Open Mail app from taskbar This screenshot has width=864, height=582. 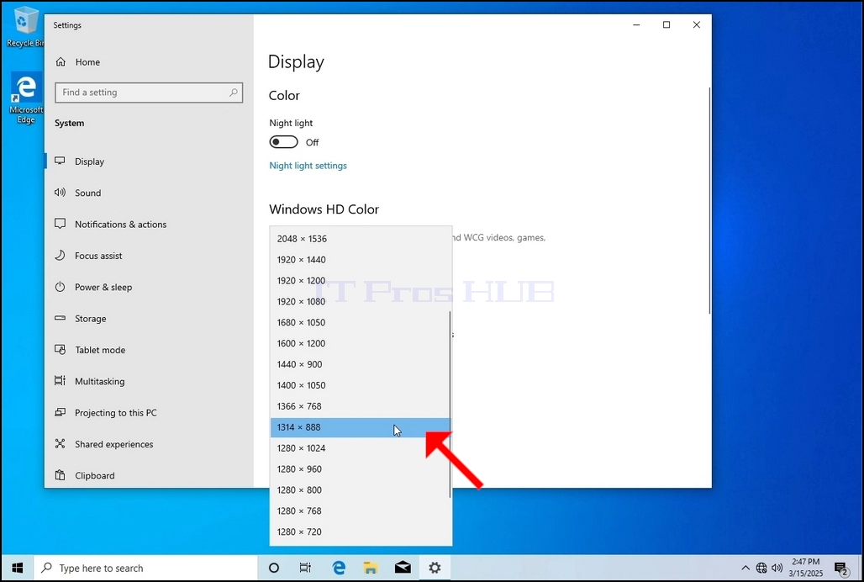tap(403, 568)
